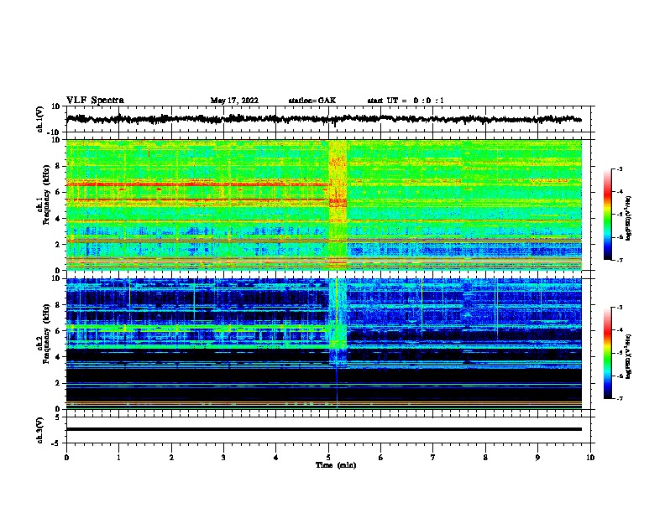The width and height of the screenshot is (665, 513).
Task: Click the "-3" label on ch.1 color bar
Action: pyautogui.click(x=619, y=169)
